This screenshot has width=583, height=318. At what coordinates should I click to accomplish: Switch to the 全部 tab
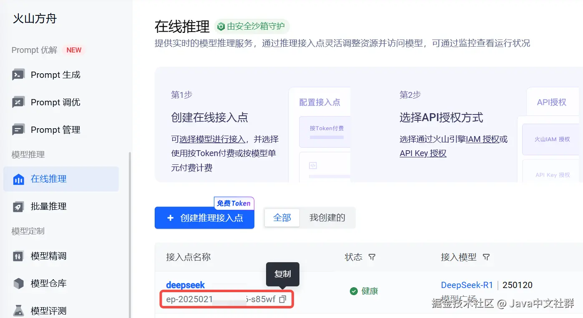coord(282,218)
